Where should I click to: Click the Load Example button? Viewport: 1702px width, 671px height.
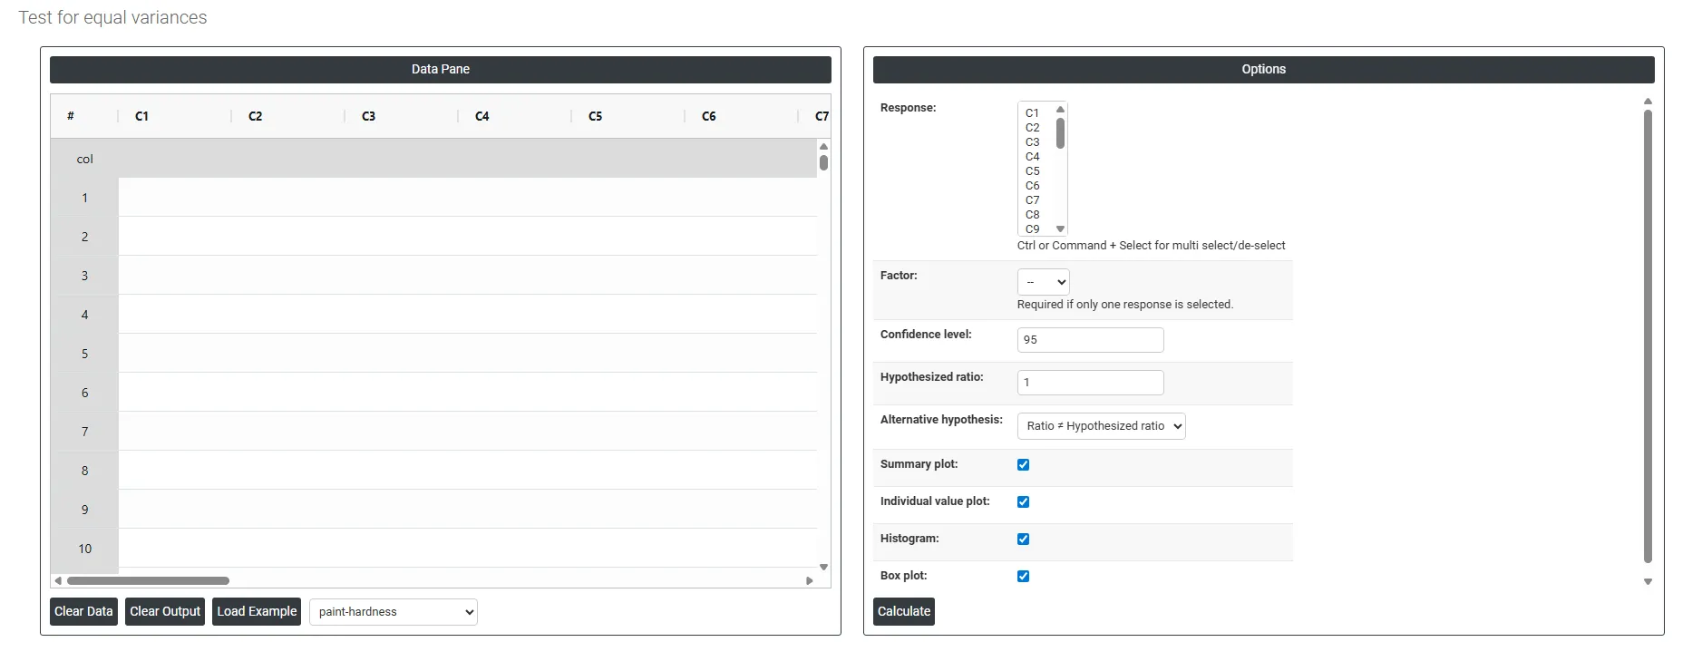[257, 611]
